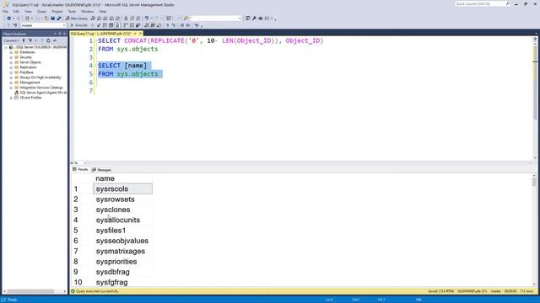The height and width of the screenshot is (303, 540).
Task: Open the Tools menu
Action: (72, 11)
